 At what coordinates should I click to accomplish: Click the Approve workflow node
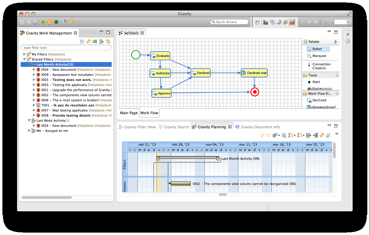coord(161,93)
